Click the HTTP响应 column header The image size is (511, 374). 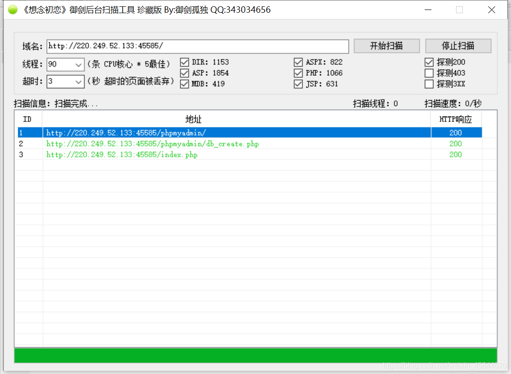(456, 119)
